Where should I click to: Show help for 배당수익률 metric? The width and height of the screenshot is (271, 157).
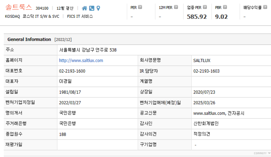point(265,7)
